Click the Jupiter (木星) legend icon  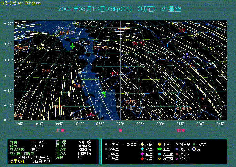point(159,144)
